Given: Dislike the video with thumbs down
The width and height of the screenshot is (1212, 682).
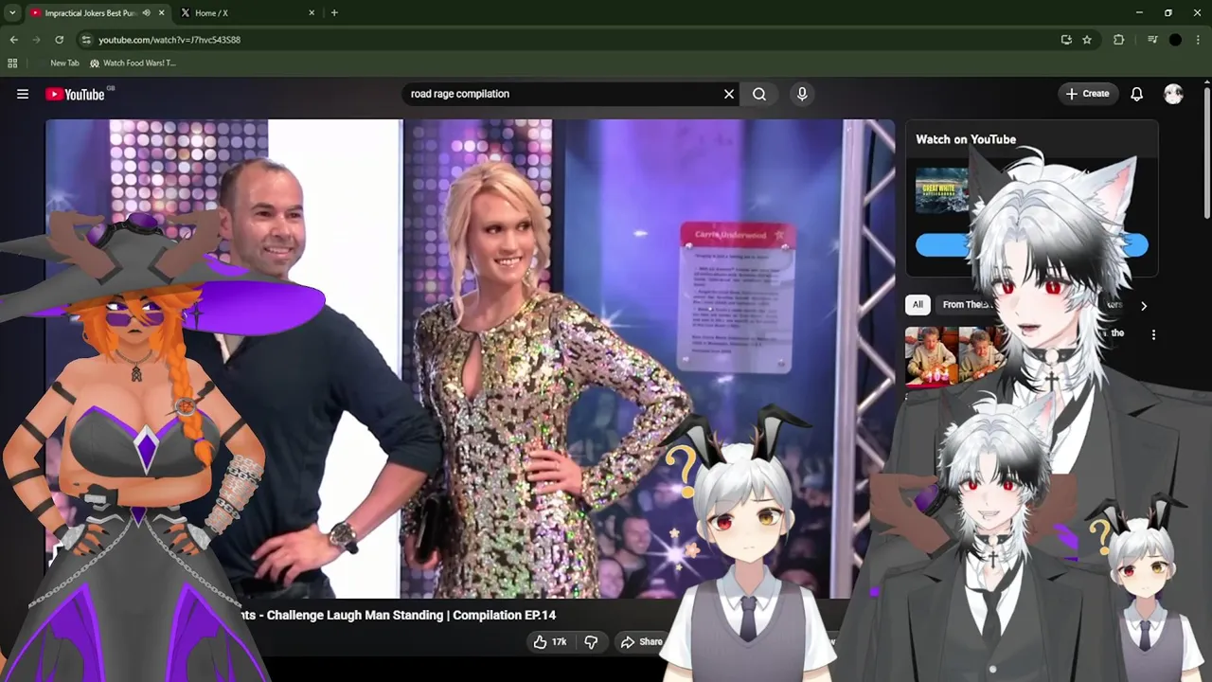Looking at the screenshot, I should [591, 642].
